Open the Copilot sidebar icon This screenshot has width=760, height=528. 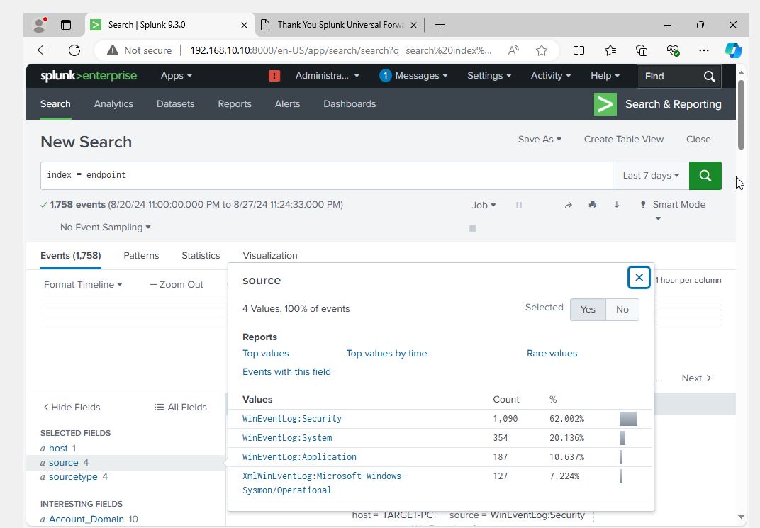coord(733,50)
